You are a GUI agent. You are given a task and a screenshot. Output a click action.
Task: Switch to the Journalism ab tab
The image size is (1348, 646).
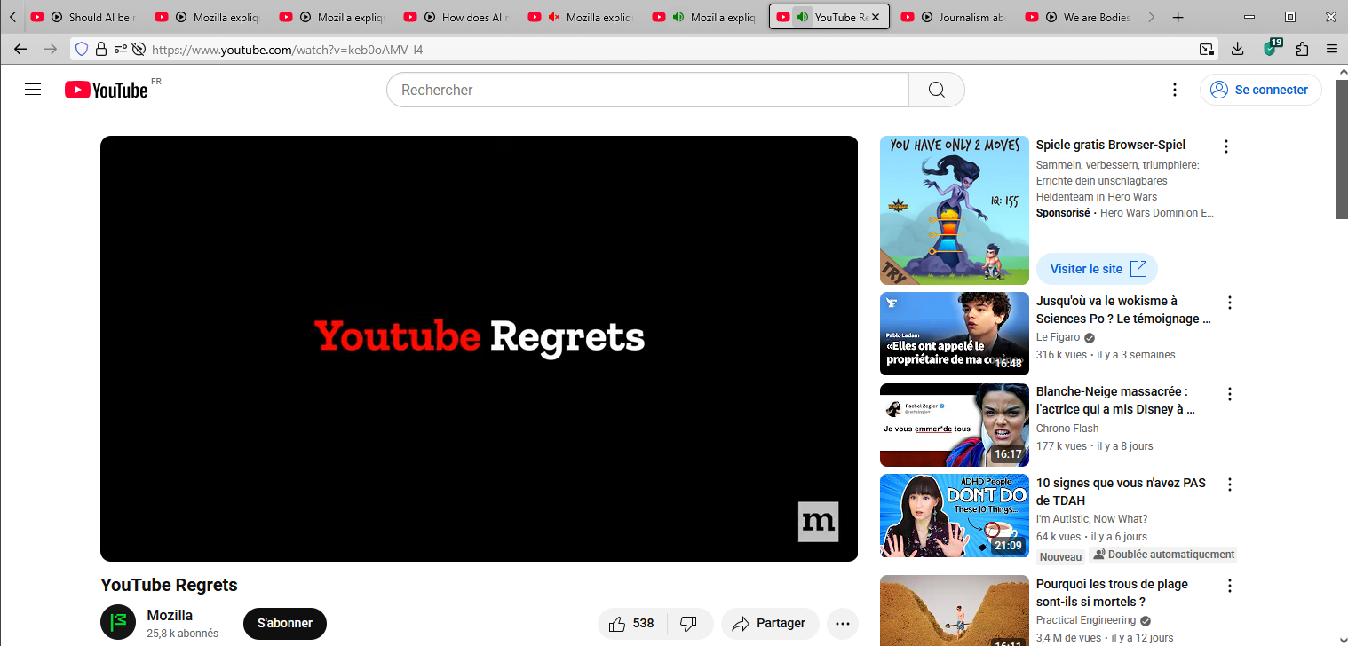[955, 17]
